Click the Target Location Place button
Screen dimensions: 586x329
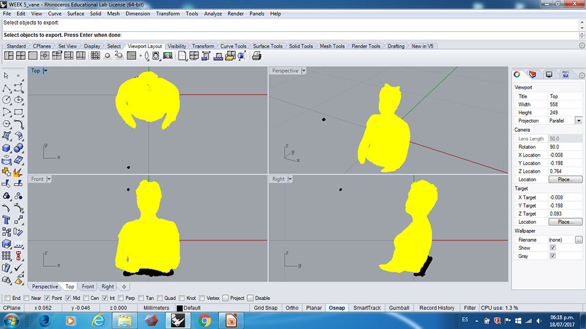(x=565, y=222)
